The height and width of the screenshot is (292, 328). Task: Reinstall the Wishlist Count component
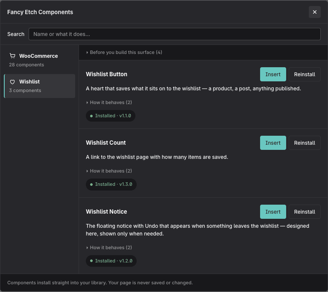pos(305,143)
